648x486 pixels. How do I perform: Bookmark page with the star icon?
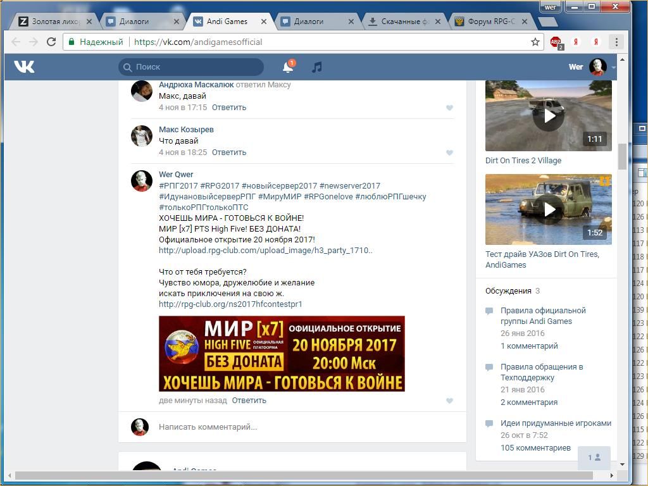coord(535,42)
